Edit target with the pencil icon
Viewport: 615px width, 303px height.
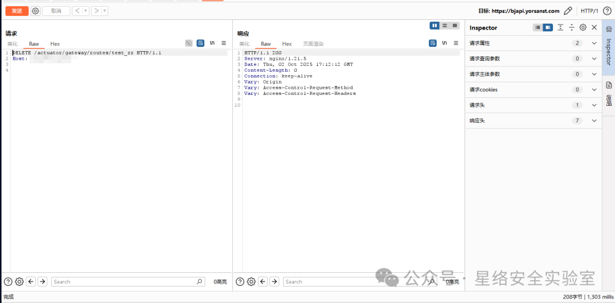coord(568,11)
